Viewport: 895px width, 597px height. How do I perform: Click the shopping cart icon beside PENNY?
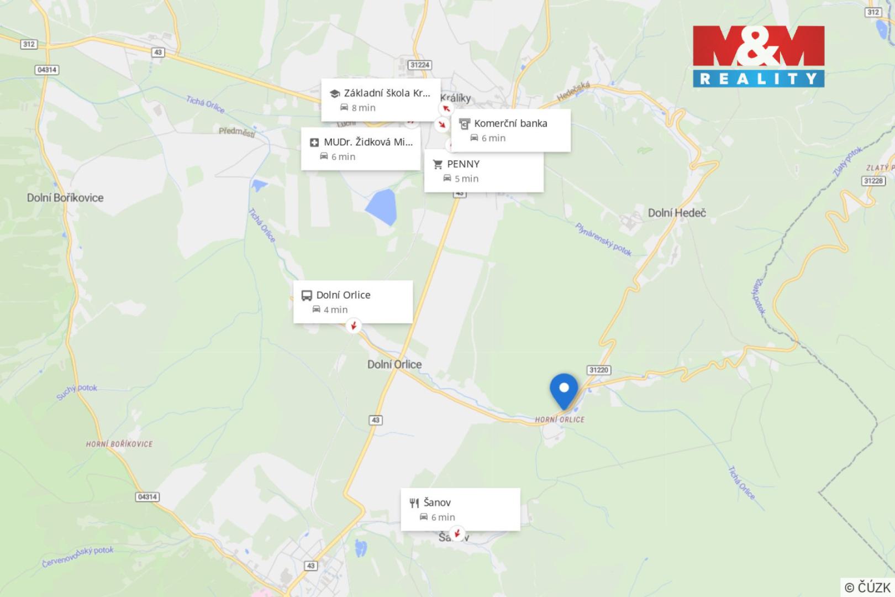coord(438,164)
